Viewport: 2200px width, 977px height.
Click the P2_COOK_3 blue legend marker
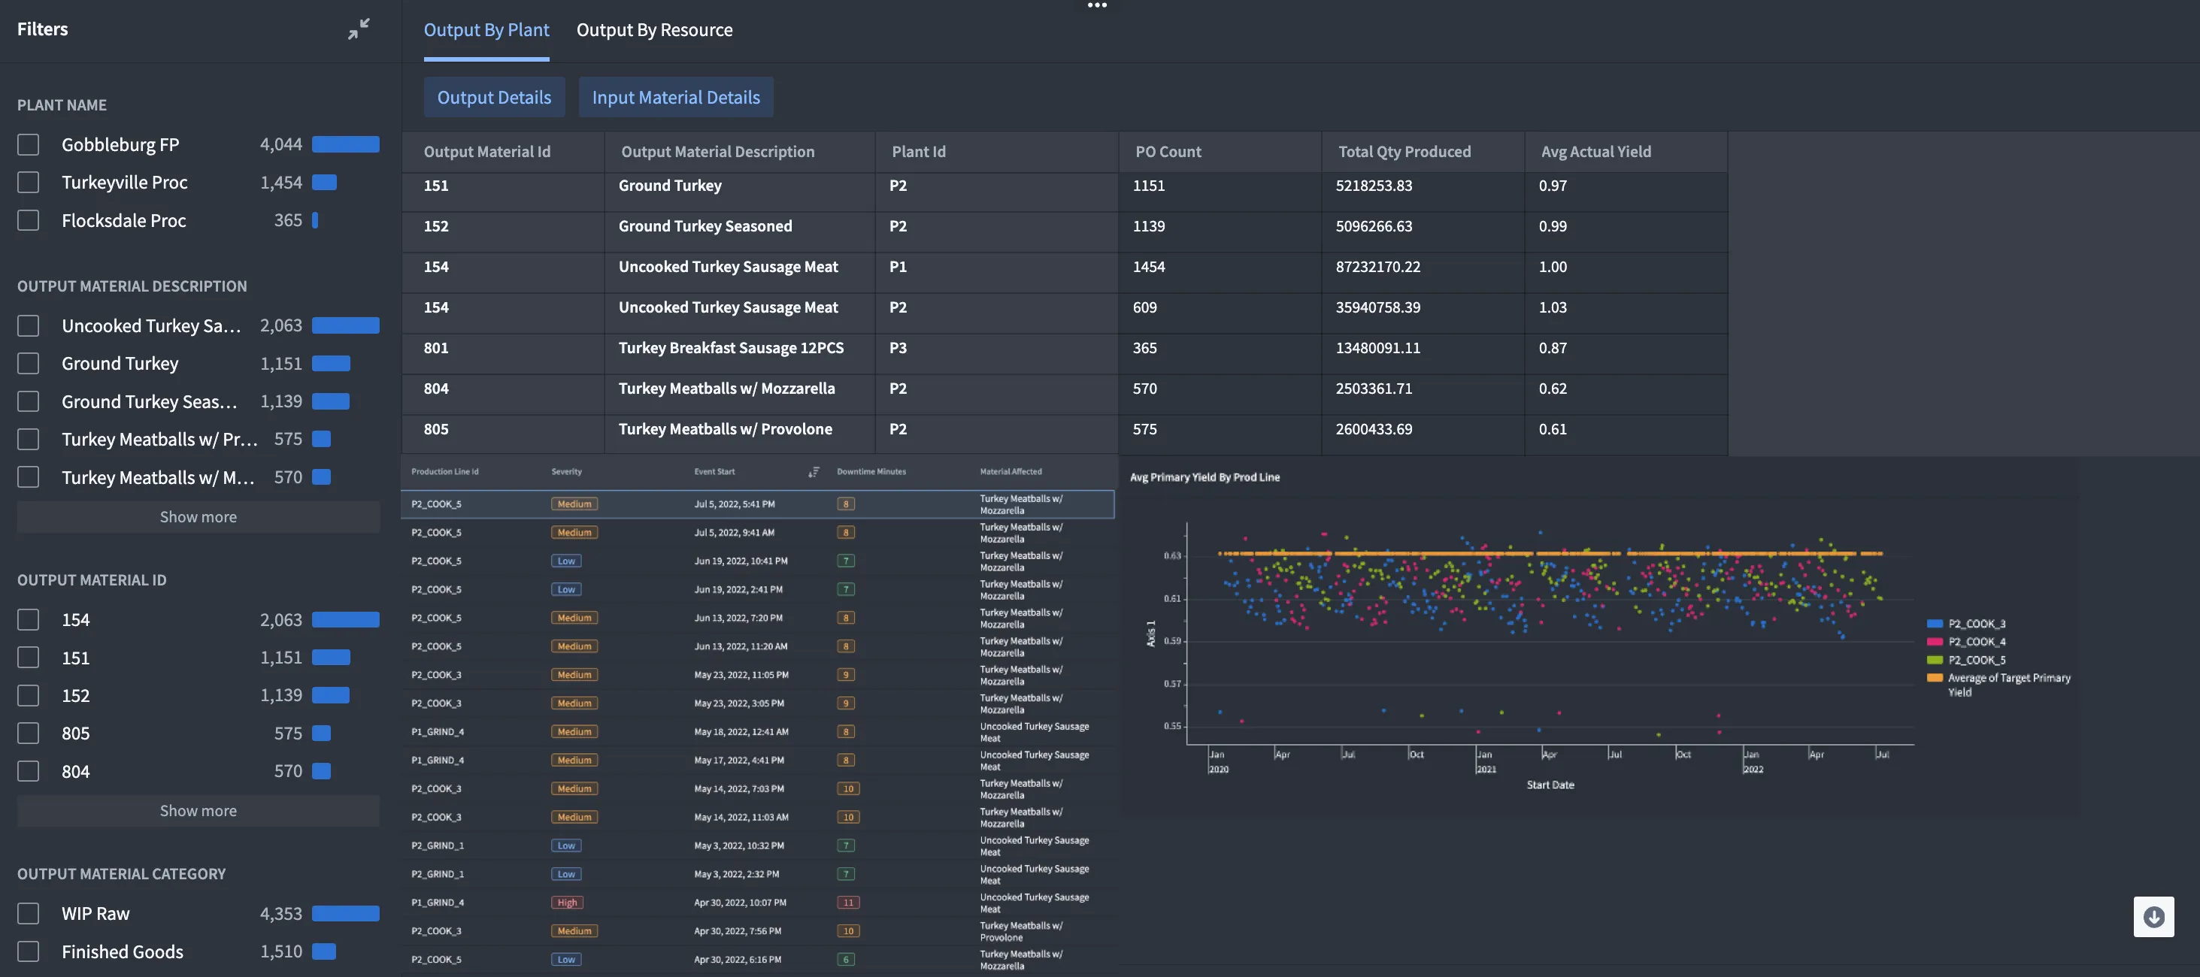click(1935, 624)
